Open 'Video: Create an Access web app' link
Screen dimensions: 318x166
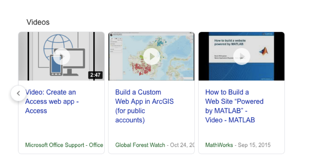pyautogui.click(x=52, y=102)
